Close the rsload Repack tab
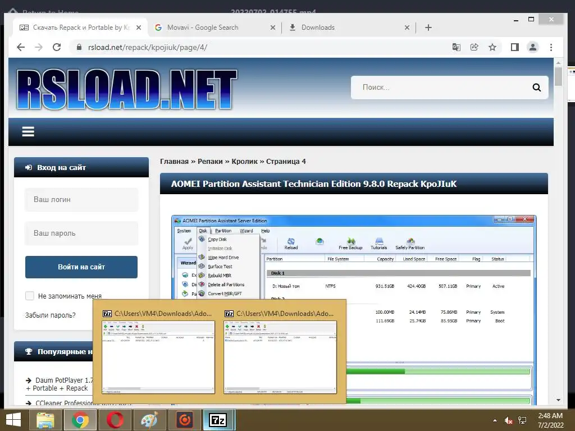 click(x=139, y=27)
